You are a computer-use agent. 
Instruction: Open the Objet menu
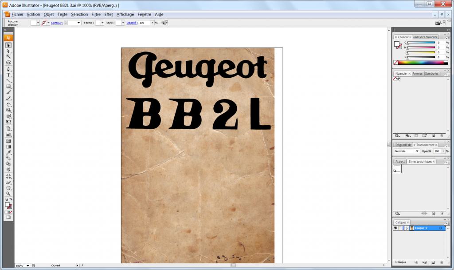tap(49, 14)
